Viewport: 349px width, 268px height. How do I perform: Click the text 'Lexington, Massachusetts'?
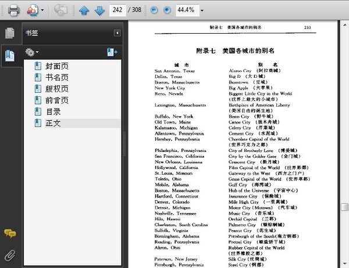click(180, 105)
